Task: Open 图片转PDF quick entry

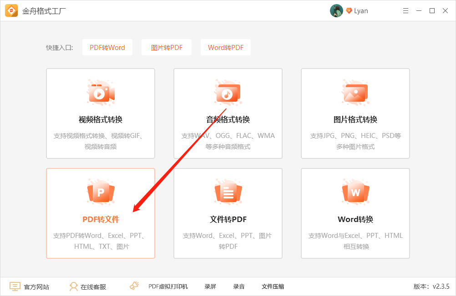Action: pos(167,47)
